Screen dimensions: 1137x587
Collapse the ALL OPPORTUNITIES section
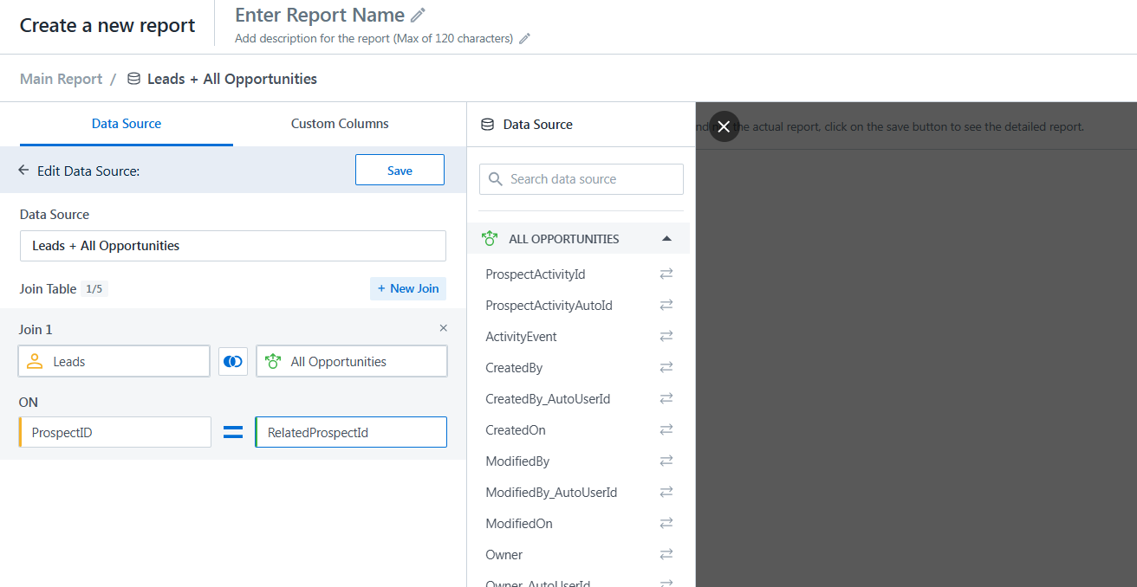pyautogui.click(x=666, y=239)
